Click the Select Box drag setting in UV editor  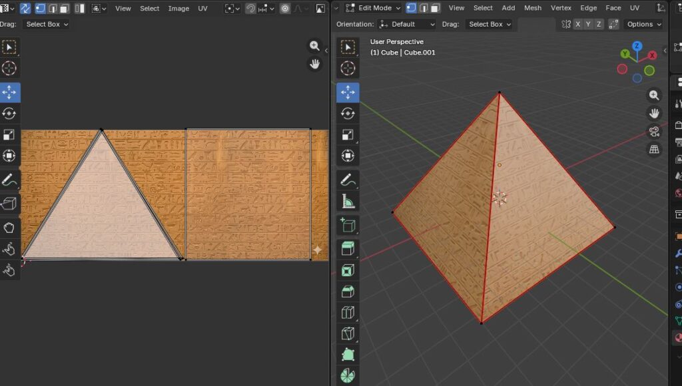point(47,24)
